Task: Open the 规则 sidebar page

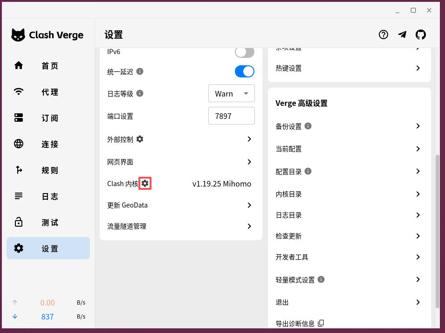Action: pyautogui.click(x=48, y=170)
